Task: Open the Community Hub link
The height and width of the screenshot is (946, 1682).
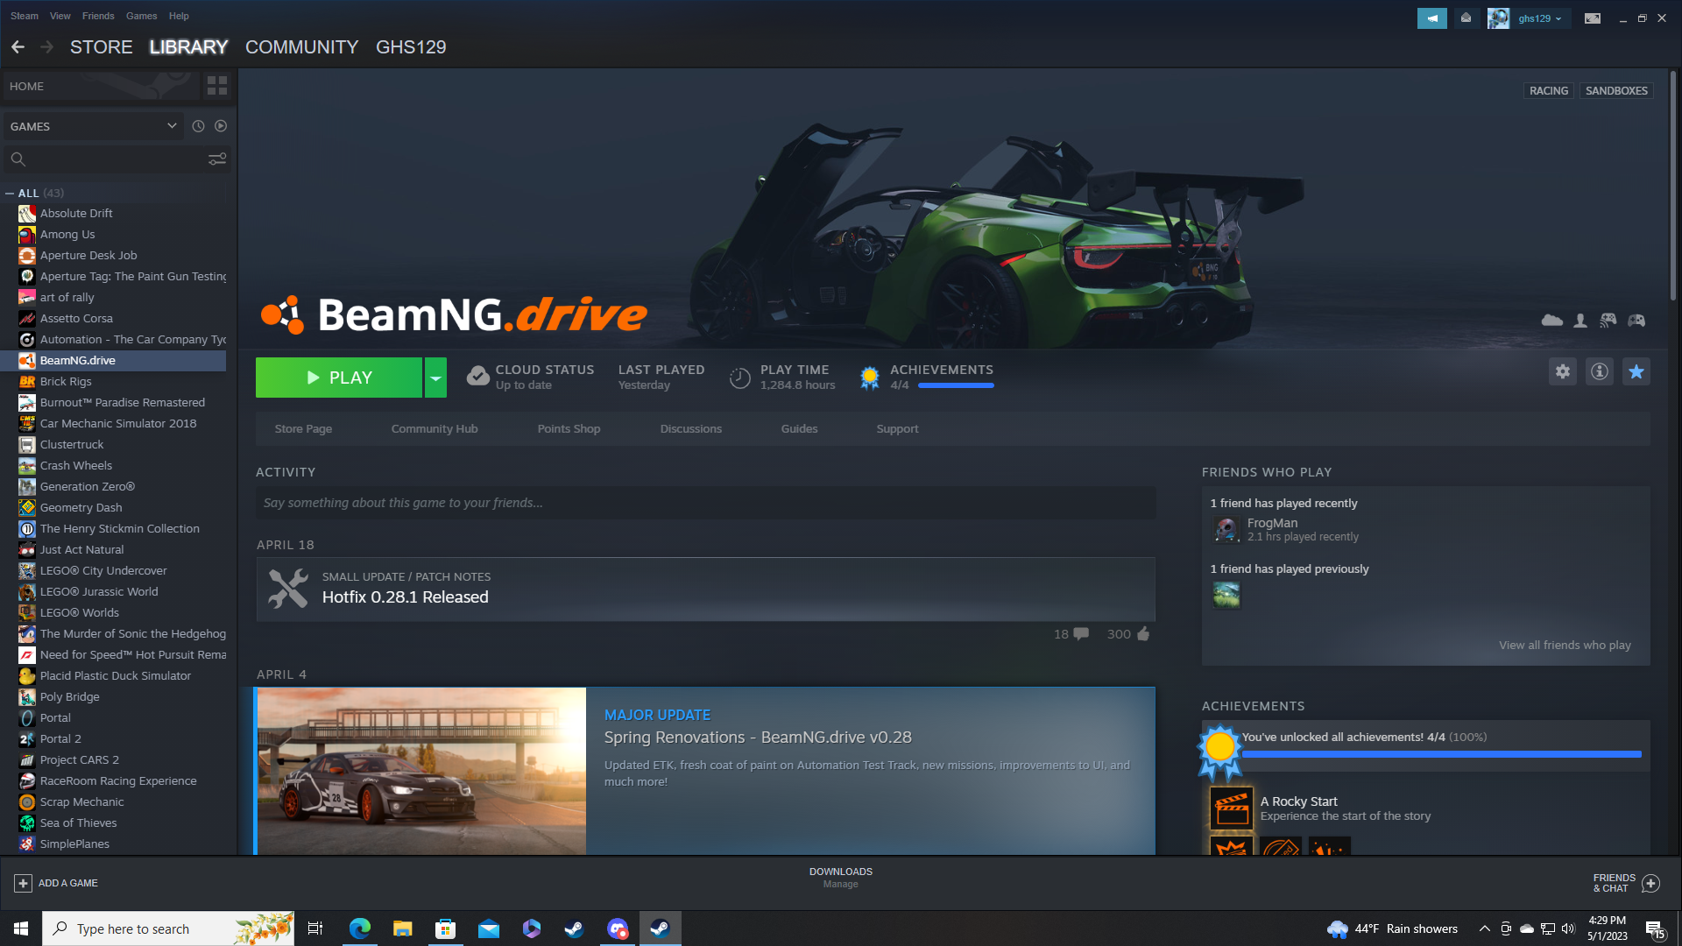Action: [435, 428]
